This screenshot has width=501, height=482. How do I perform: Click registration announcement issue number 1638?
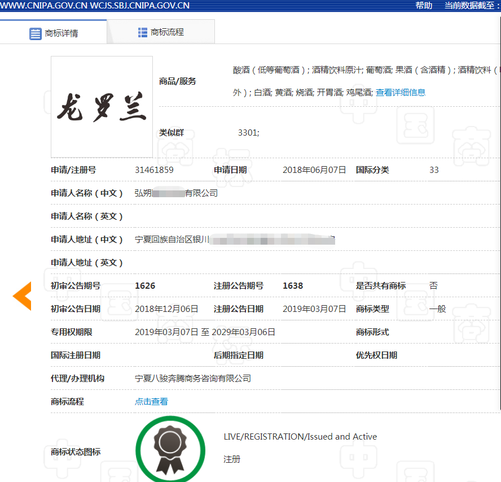pos(293,285)
